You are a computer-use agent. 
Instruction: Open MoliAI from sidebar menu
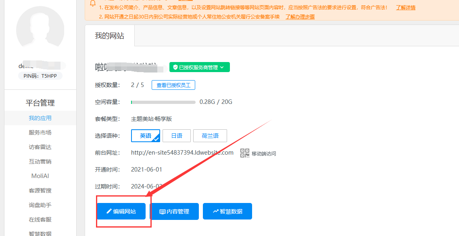coord(40,176)
